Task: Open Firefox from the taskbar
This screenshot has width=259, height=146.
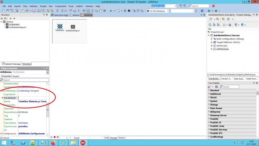Action: point(53,143)
